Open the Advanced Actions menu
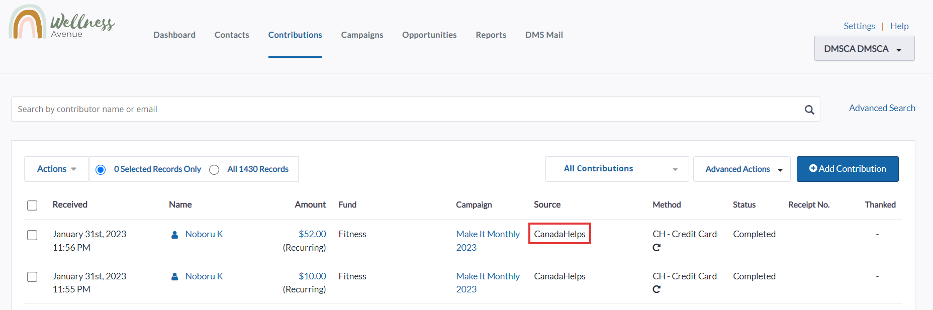Screen dimensions: 933x310 [x=742, y=169]
